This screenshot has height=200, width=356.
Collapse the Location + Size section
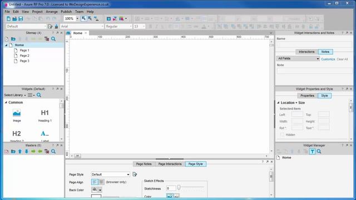[x=278, y=103]
